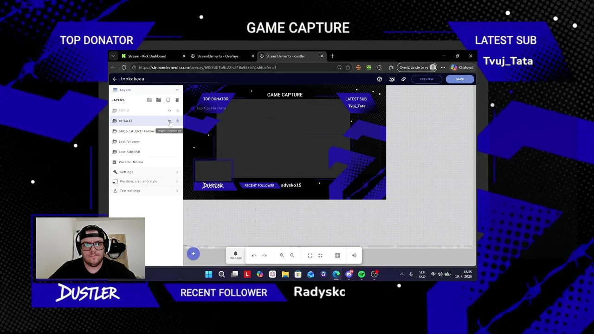Open Windows taskbar search
This screenshot has height=334, width=594.
[222, 274]
